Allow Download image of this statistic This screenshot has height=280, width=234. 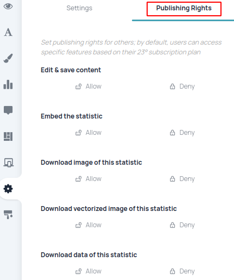point(88,179)
